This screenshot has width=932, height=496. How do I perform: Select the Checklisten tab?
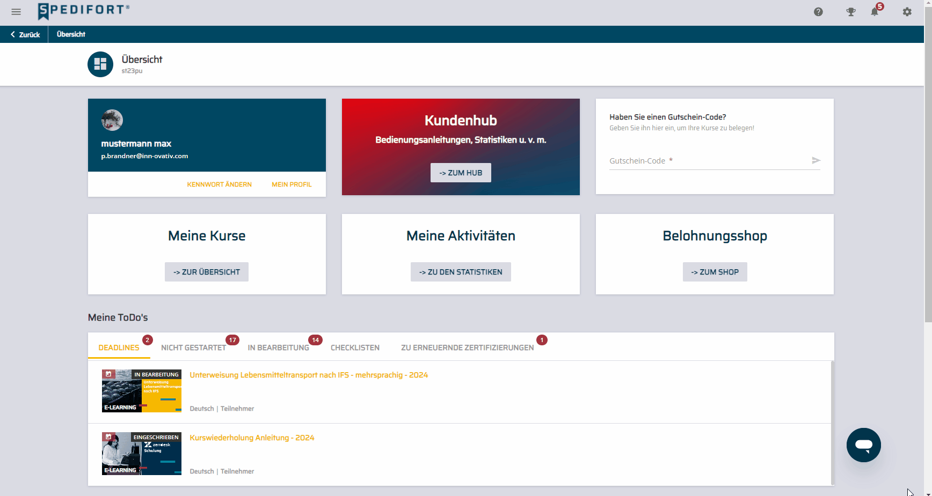tap(355, 347)
